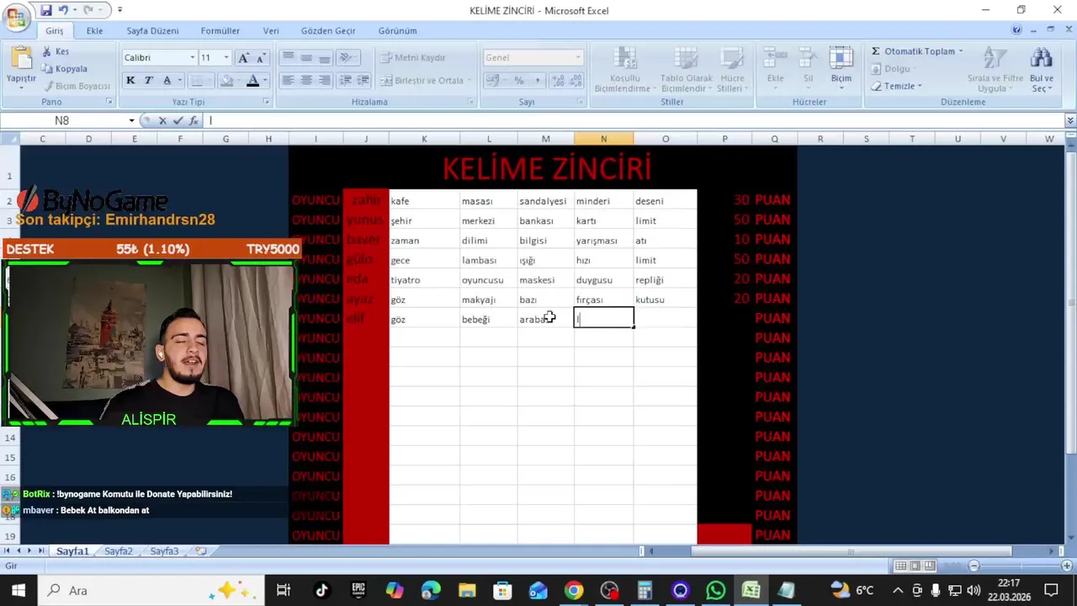
Task: Open the Biçim format cells menu
Action: coord(841,69)
